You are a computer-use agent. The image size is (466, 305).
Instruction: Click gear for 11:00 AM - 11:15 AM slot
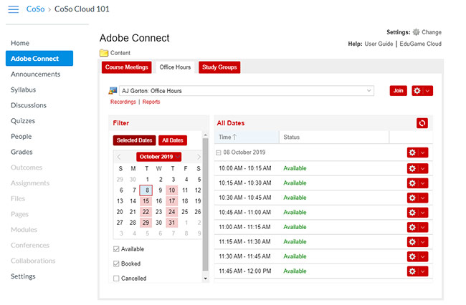coord(412,227)
